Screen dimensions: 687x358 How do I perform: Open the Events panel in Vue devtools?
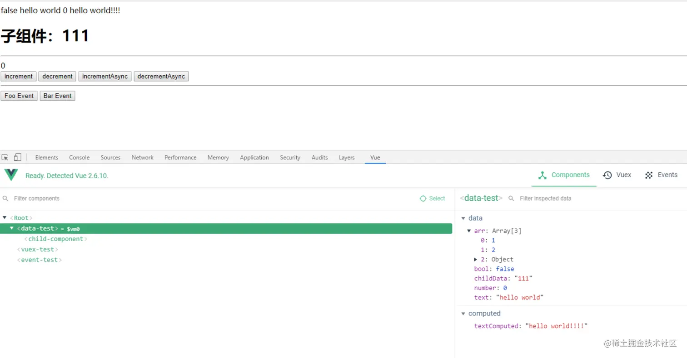click(661, 175)
